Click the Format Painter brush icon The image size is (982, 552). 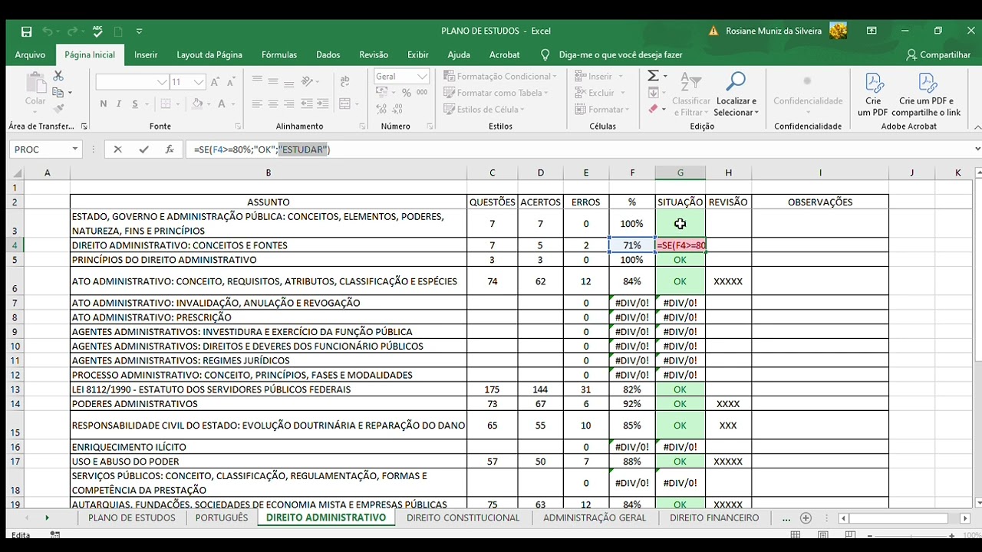[x=58, y=110]
